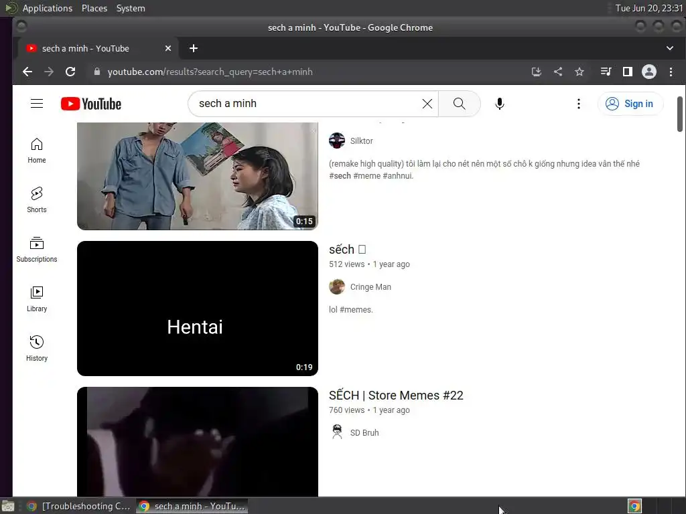View site info via lock icon
Screen dimensions: 686x514
click(x=97, y=72)
